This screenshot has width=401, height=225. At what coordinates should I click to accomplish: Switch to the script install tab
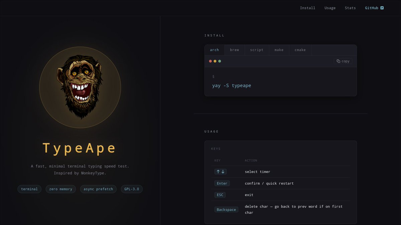pyautogui.click(x=257, y=50)
